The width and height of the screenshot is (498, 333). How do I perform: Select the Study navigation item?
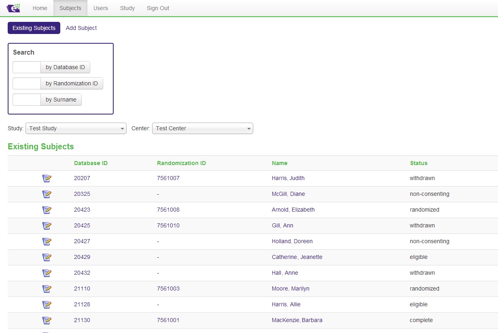pyautogui.click(x=127, y=8)
